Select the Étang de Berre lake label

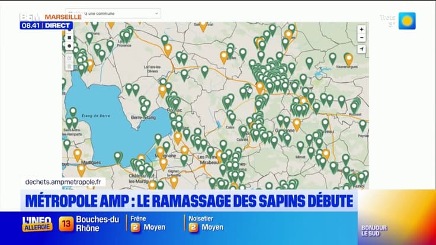96,115
